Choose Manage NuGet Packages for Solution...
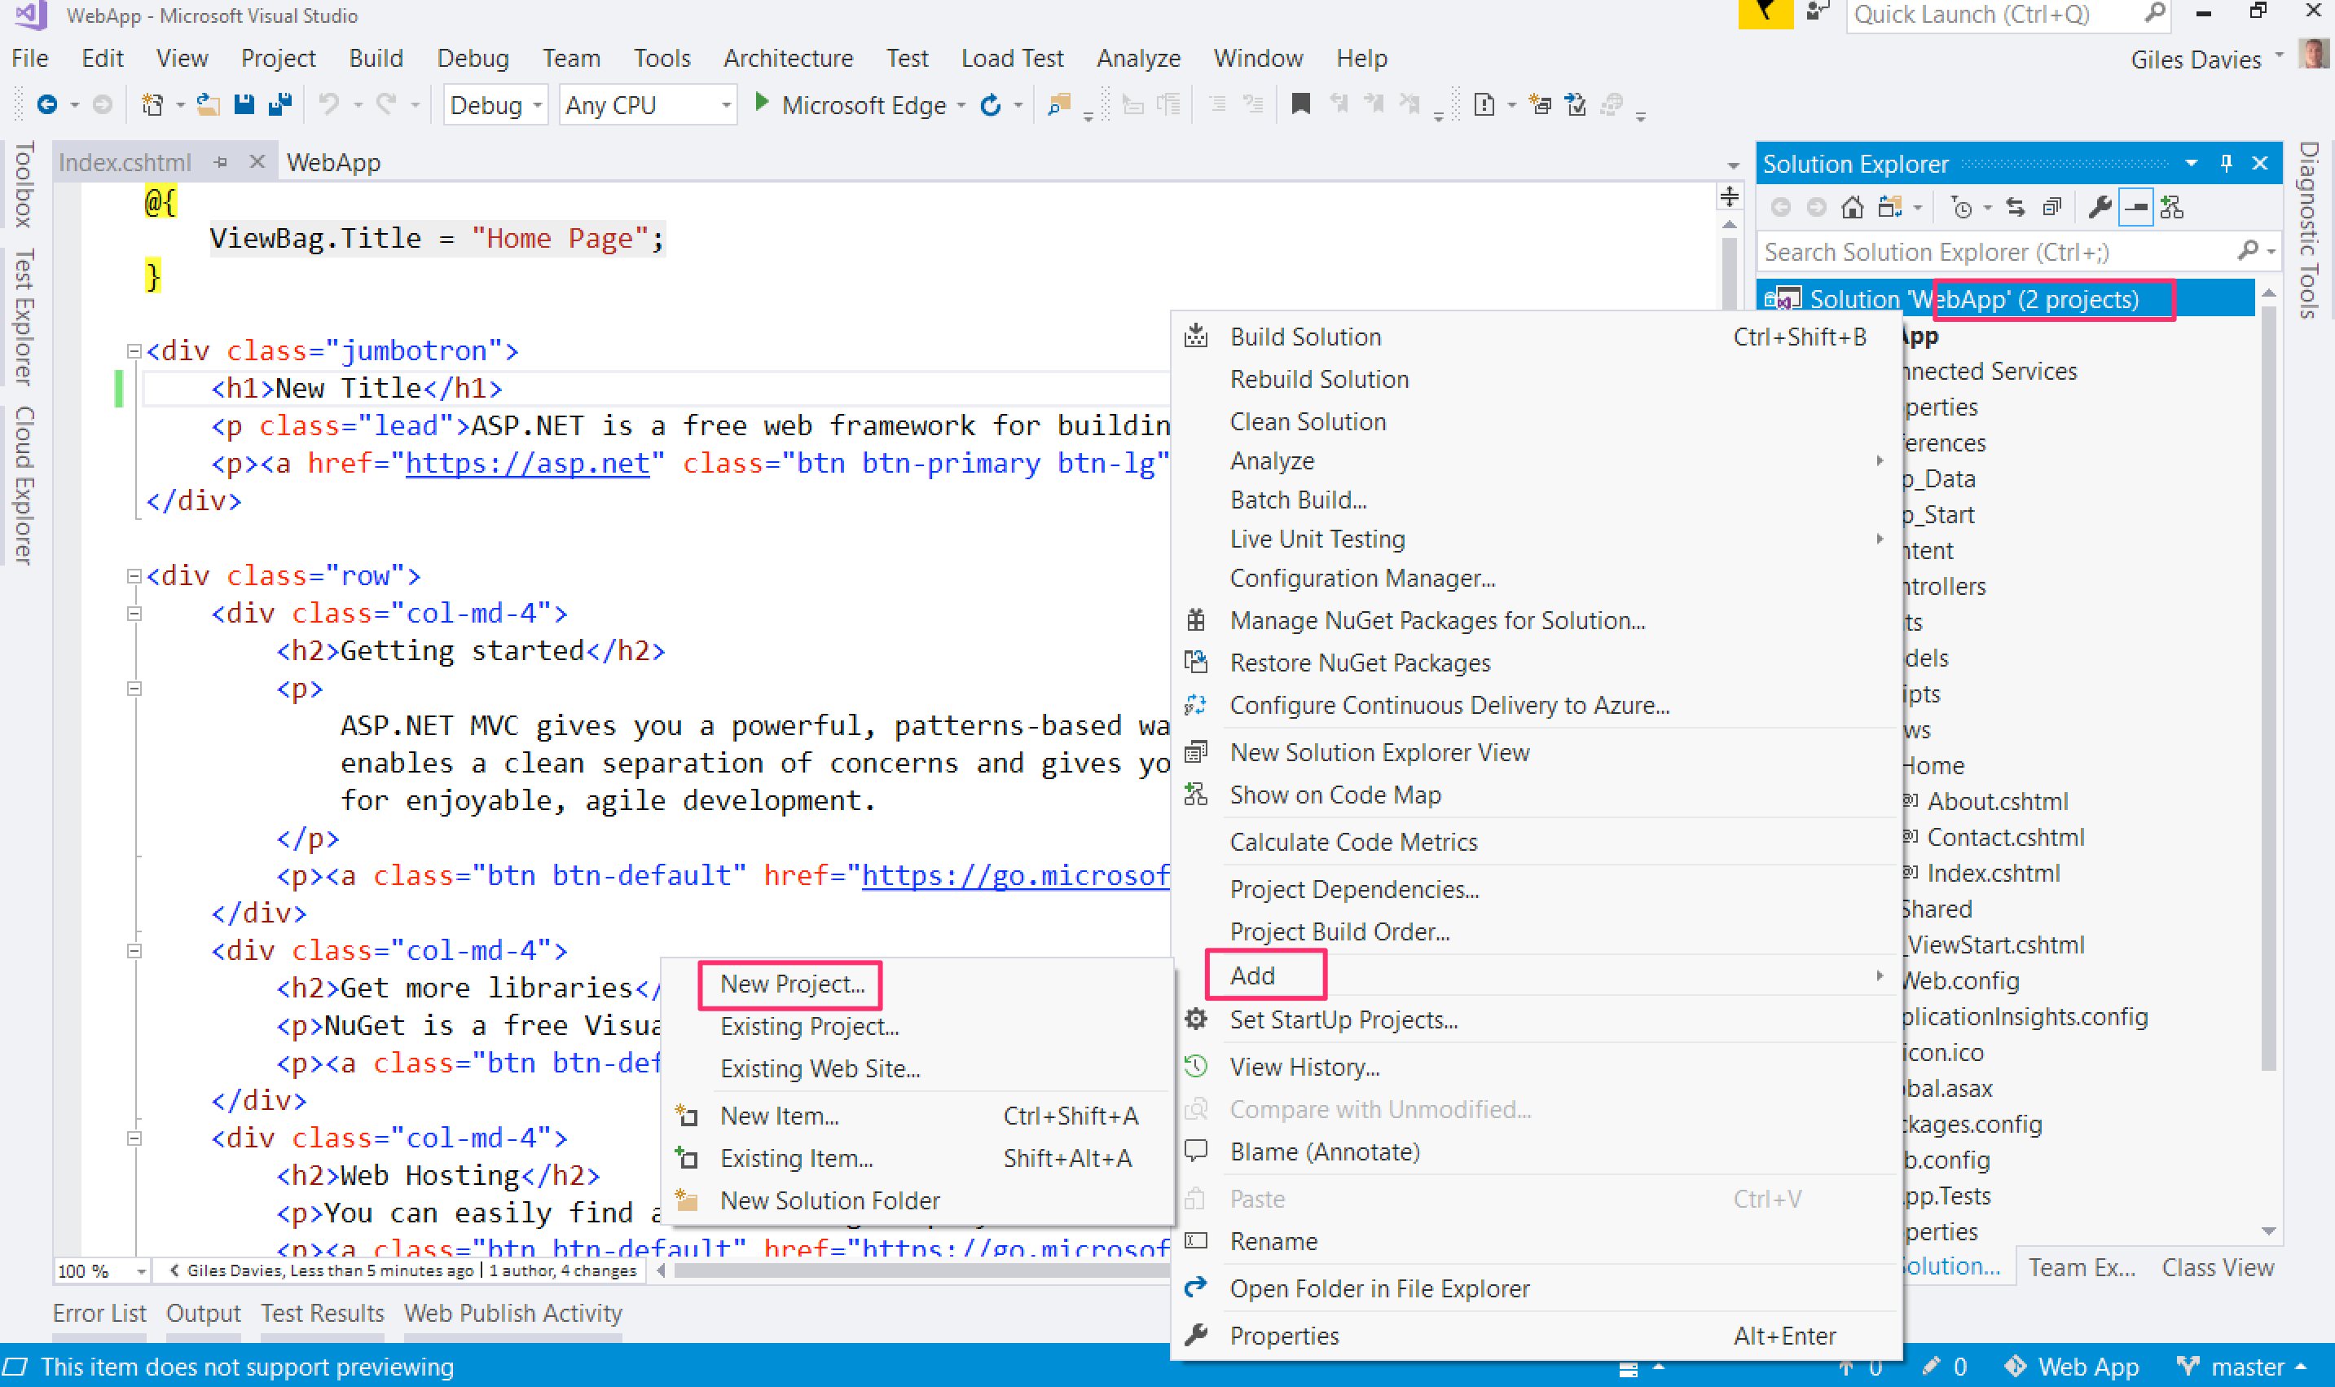 [1436, 621]
